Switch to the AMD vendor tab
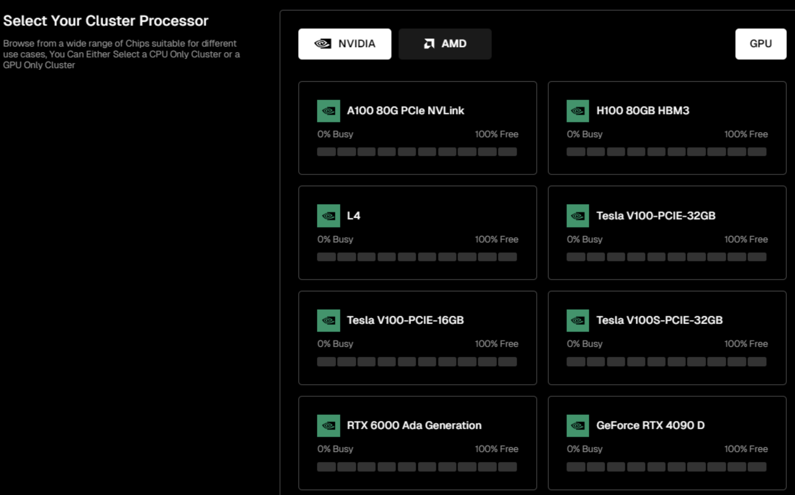 [445, 44]
